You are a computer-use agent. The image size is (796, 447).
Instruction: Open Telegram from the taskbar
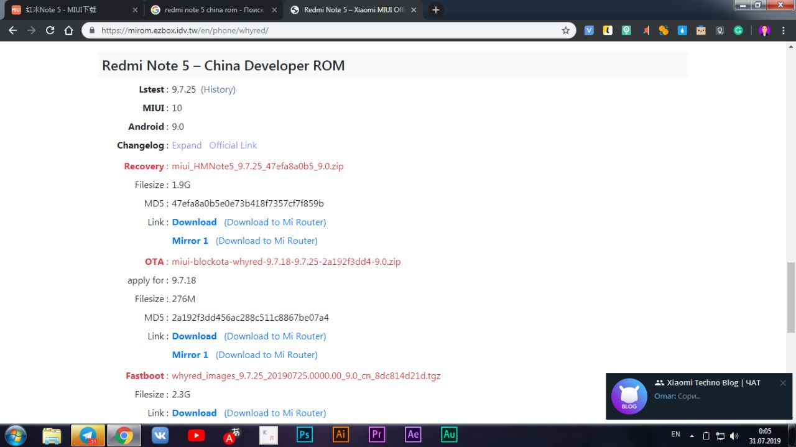[88, 435]
